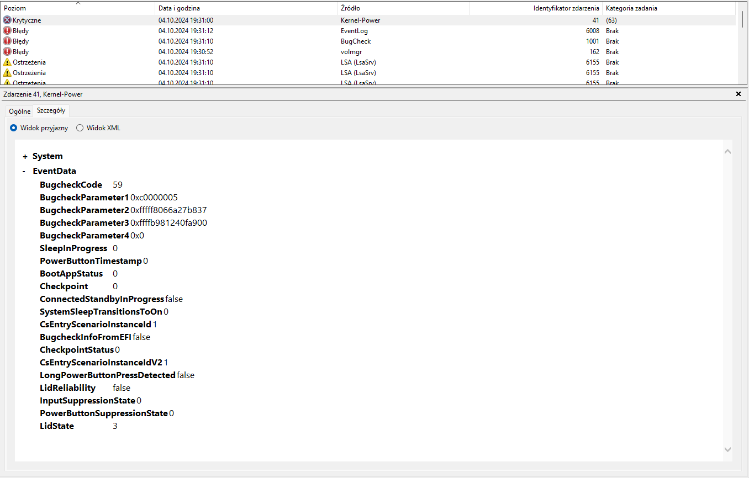The image size is (749, 478).
Task: Click event ID 1001 cell
Action: click(593, 41)
